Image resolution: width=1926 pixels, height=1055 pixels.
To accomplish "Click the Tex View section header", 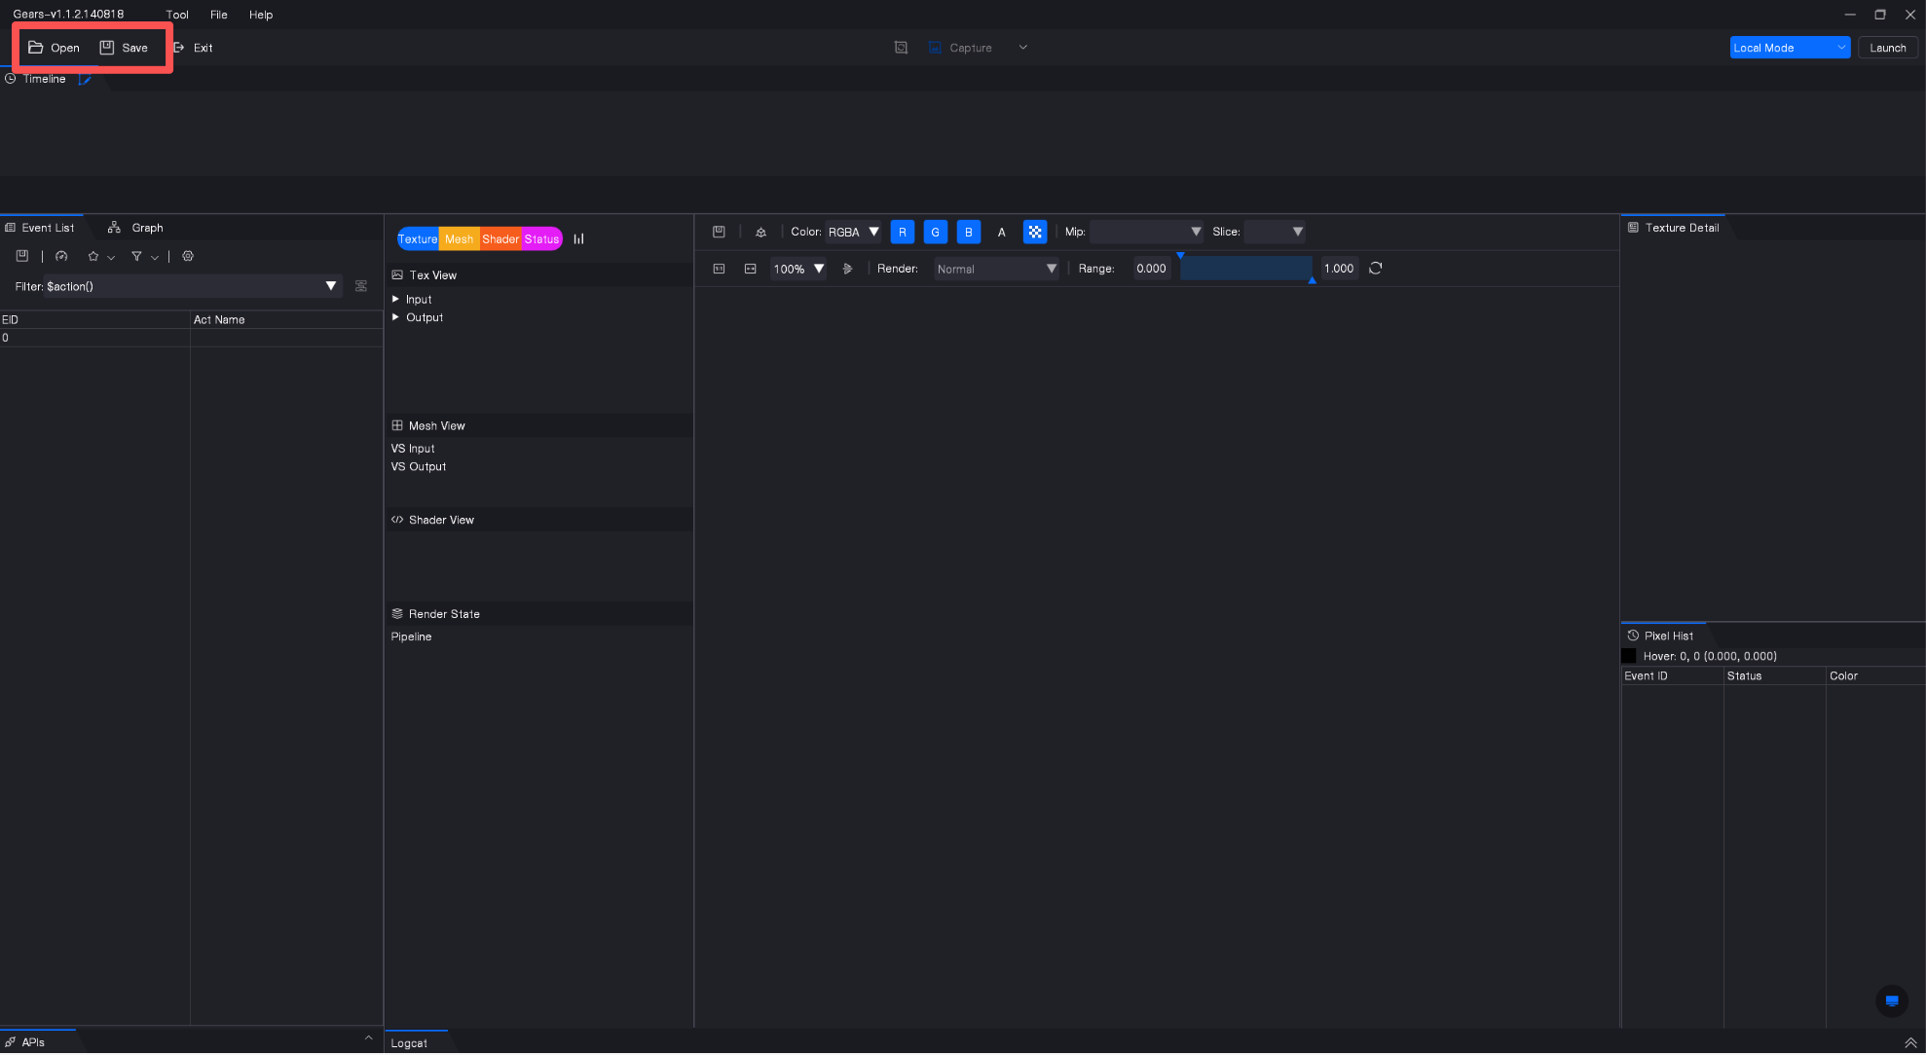I will (538, 275).
